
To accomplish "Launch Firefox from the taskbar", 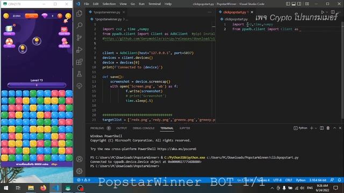I will pyautogui.click(x=43, y=188).
